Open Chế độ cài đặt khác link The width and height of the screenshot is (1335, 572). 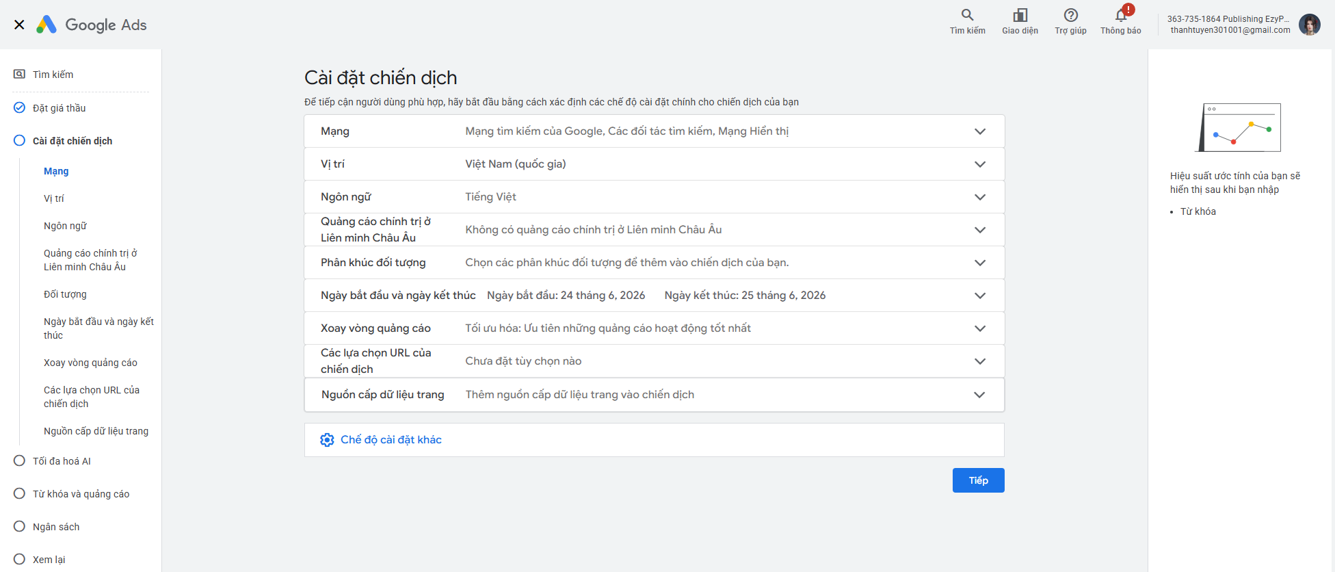coord(391,440)
